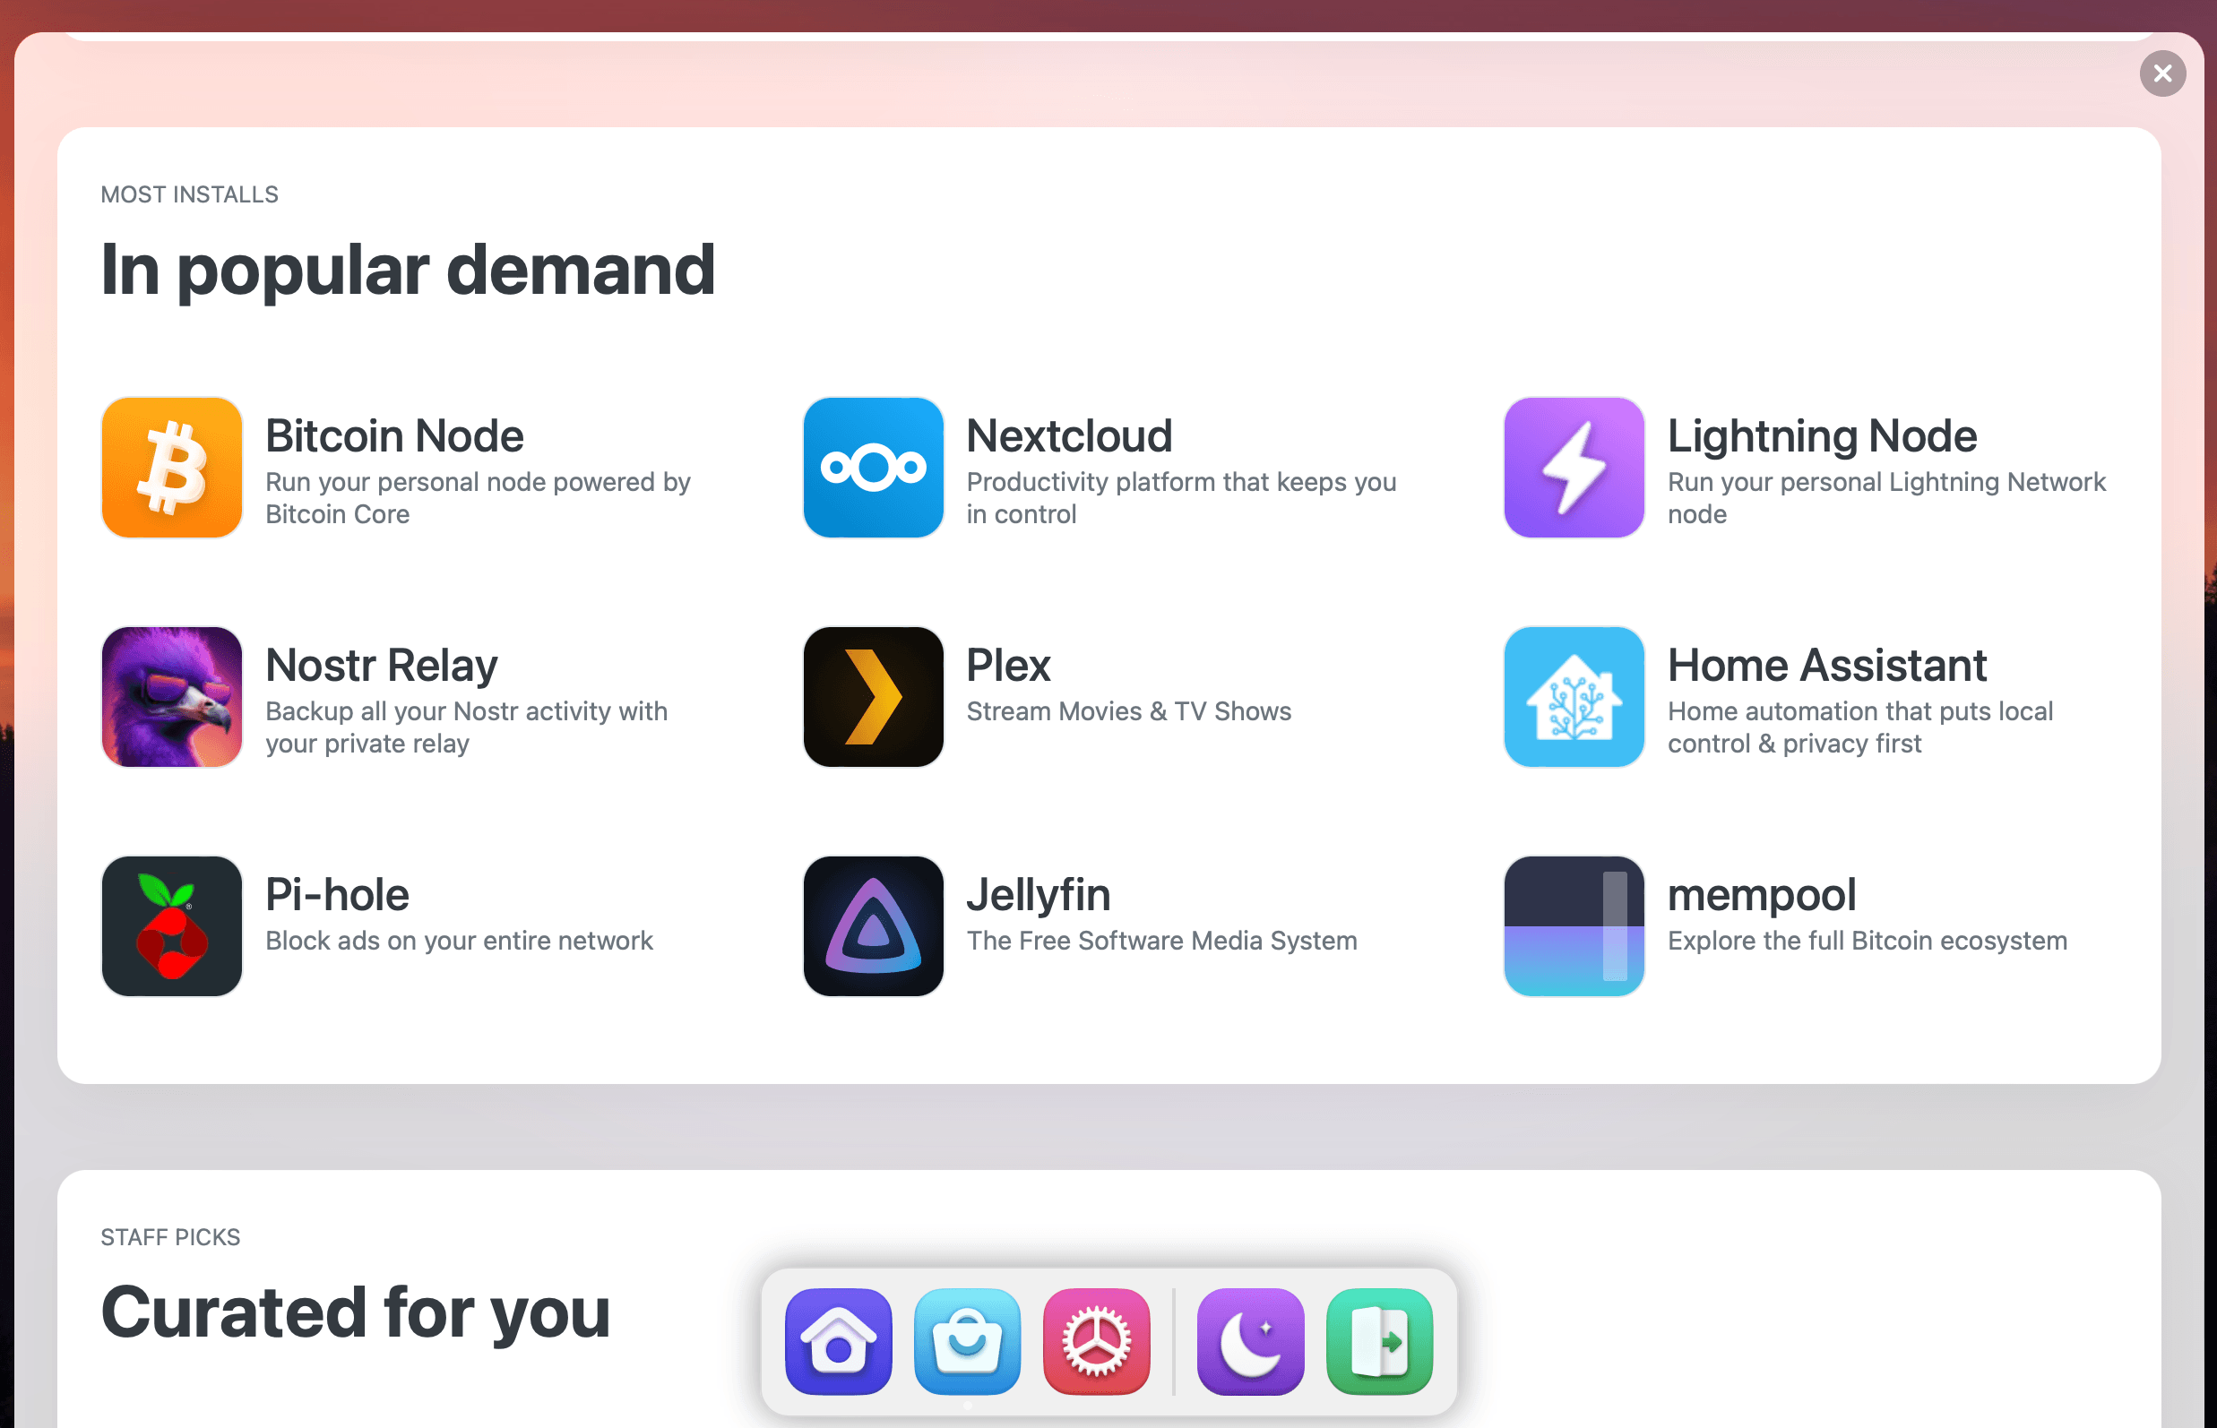The image size is (2217, 1428).
Task: Click 'The Free Software Media System' text
Action: [x=1161, y=941]
